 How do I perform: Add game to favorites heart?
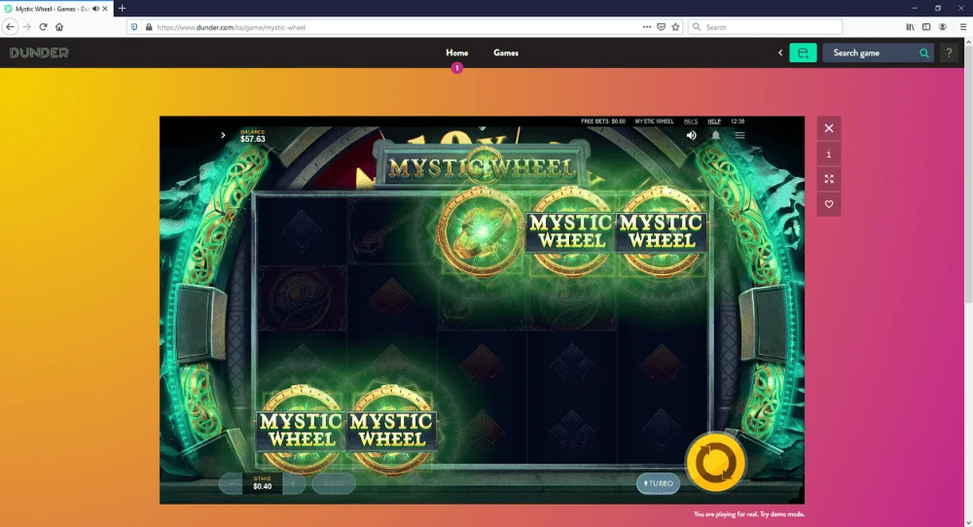click(829, 204)
